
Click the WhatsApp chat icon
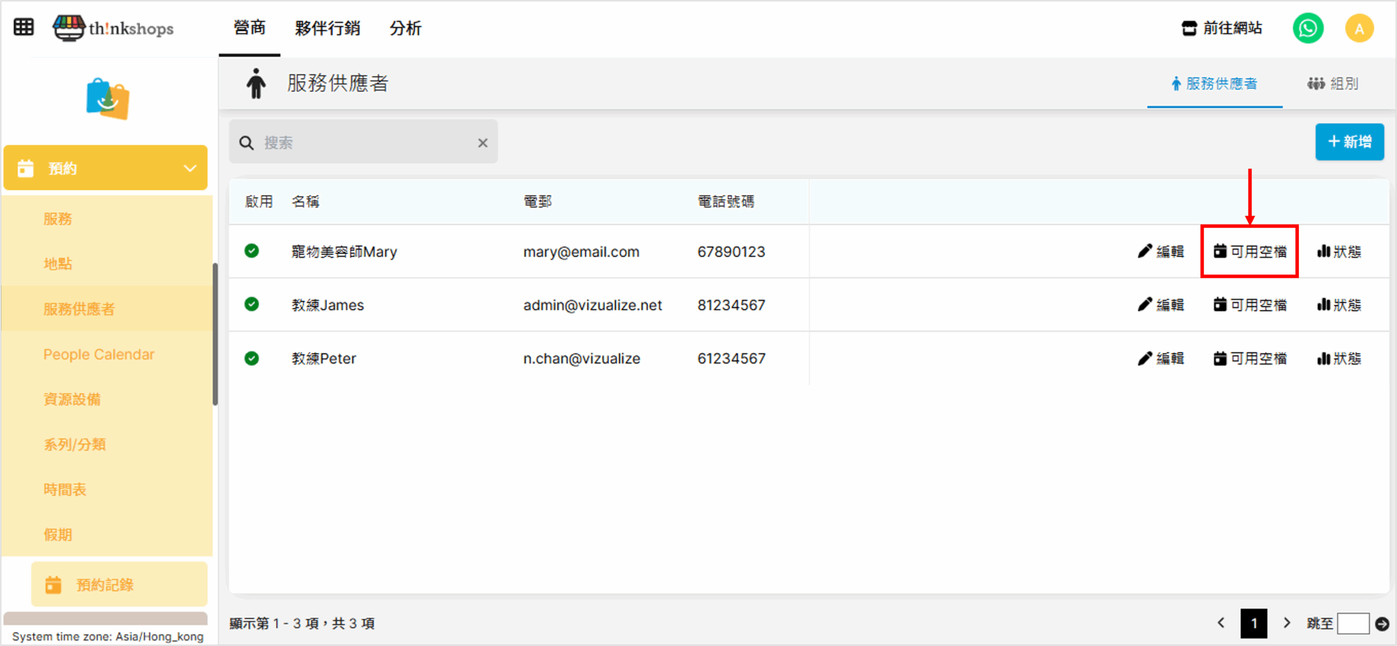coord(1308,28)
